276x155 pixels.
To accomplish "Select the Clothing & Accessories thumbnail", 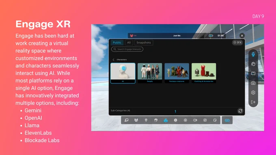I will coord(204,73).
